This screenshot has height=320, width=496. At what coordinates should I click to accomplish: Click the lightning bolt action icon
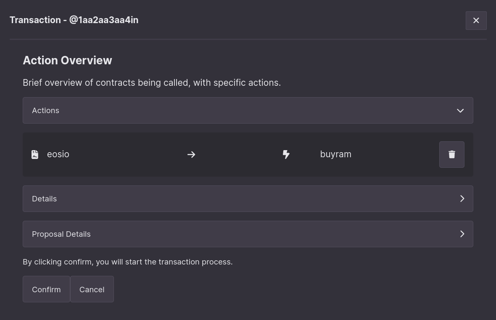[x=286, y=154]
